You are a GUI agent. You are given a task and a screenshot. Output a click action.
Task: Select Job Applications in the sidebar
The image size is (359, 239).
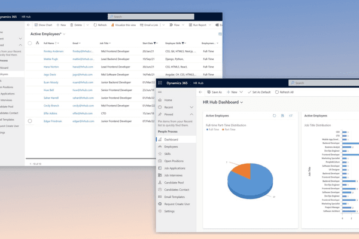(x=175, y=168)
